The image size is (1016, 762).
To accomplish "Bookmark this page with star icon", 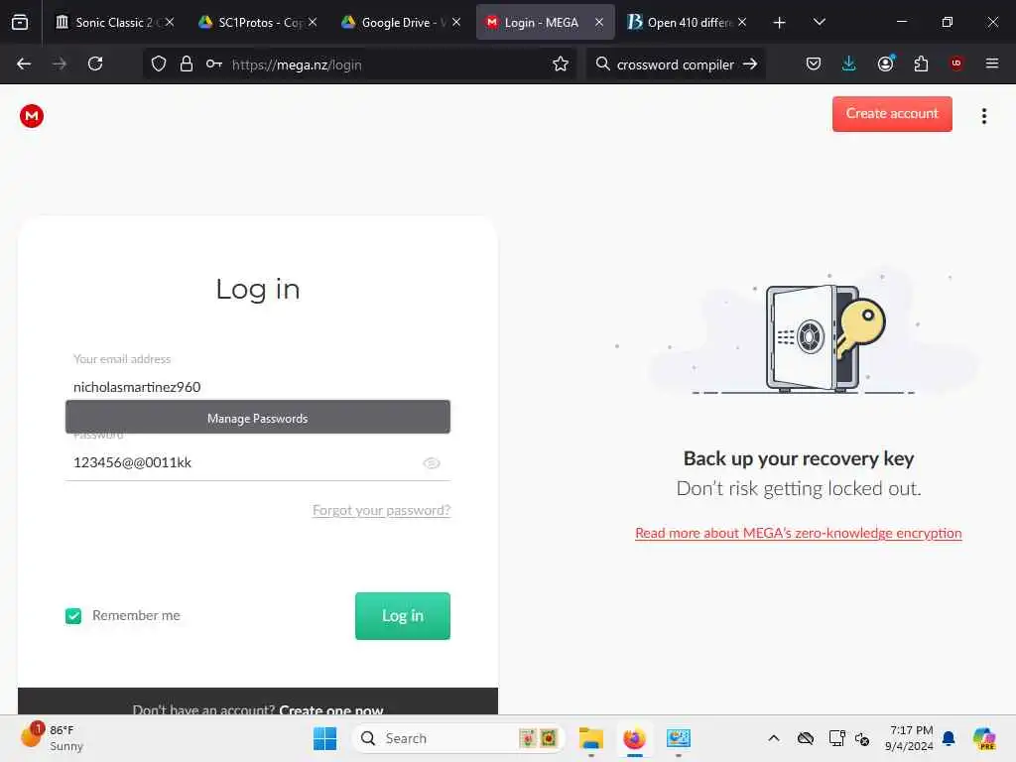I will (561, 63).
